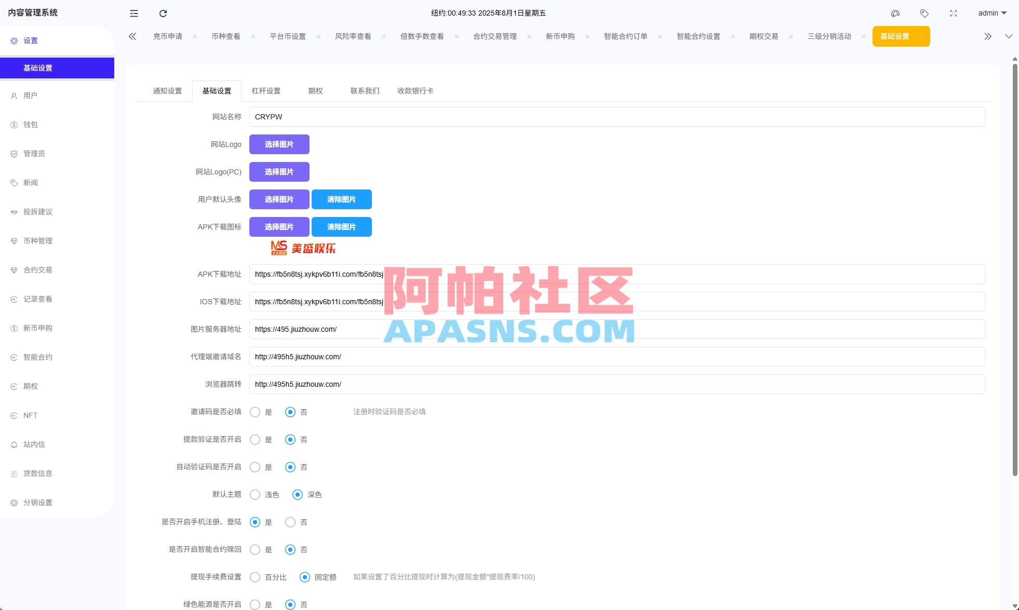Expand the 智能合约 sidebar section
1019x610 pixels.
(x=57, y=357)
